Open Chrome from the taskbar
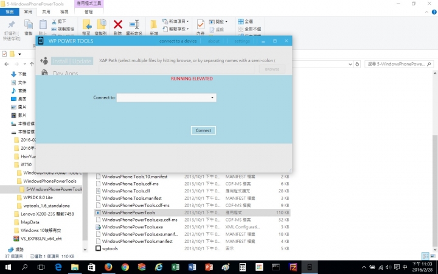The width and height of the screenshot is (438, 274). click(125, 267)
